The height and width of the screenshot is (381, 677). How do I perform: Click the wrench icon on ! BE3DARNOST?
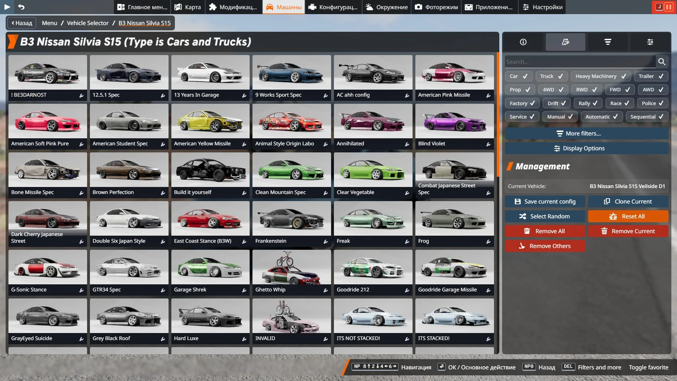(x=81, y=95)
